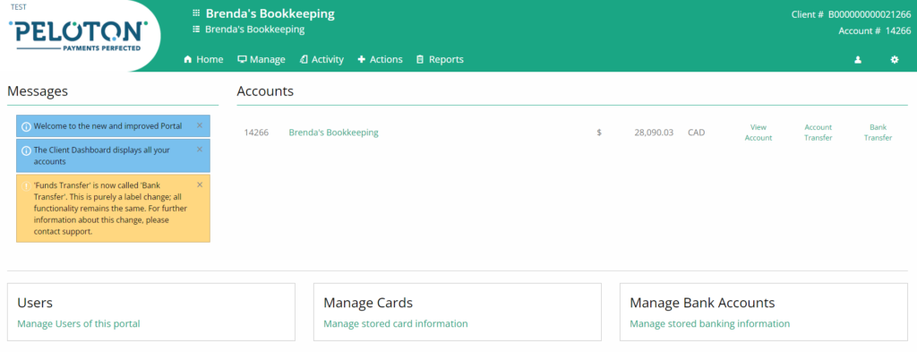Open the Actions menu
This screenshot has width=917, height=352.
click(380, 59)
